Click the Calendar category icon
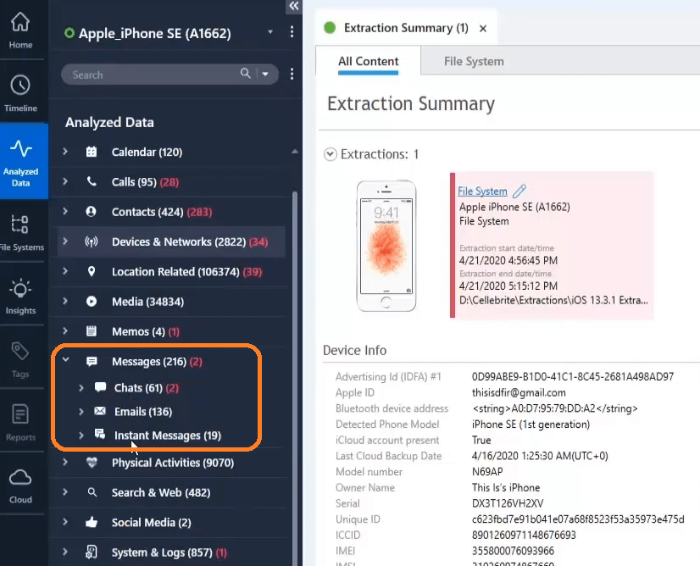 91,152
